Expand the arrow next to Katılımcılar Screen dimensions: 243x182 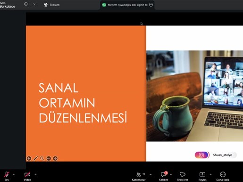point(151,174)
